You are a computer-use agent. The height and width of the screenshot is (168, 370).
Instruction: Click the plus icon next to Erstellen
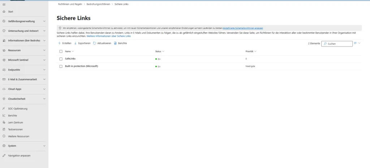coord(60,43)
